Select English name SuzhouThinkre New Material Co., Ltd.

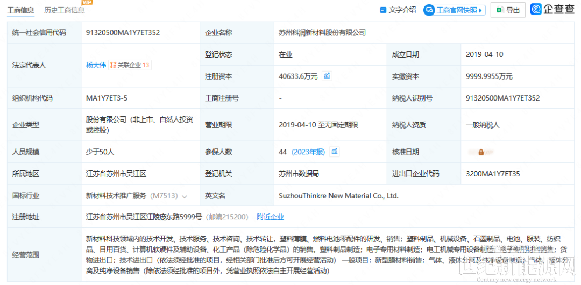339,196
